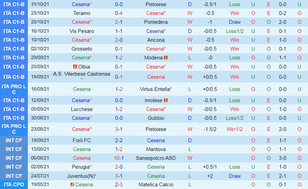Open the 10-1 score against Sansepolcro ASD
Viewport: 308px width, 189px height.
(x=119, y=158)
